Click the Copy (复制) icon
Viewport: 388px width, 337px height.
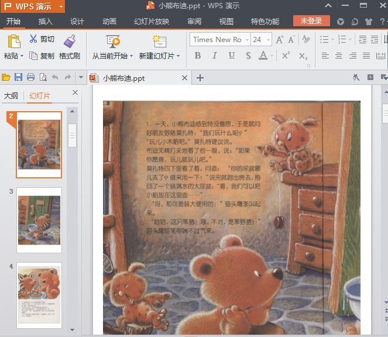[x=33, y=56]
